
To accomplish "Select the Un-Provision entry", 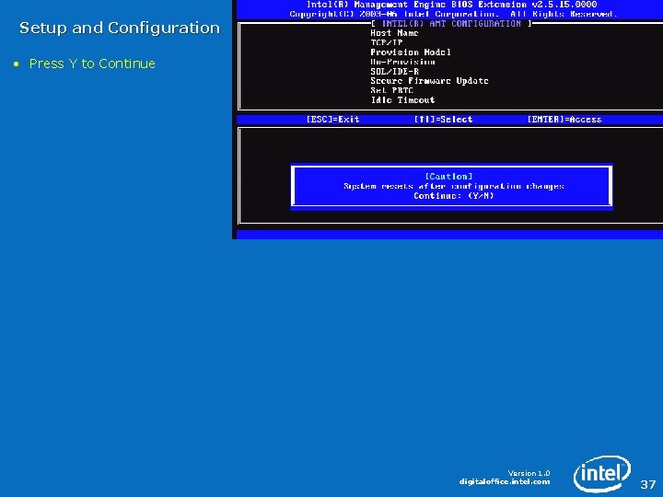I will pos(402,62).
